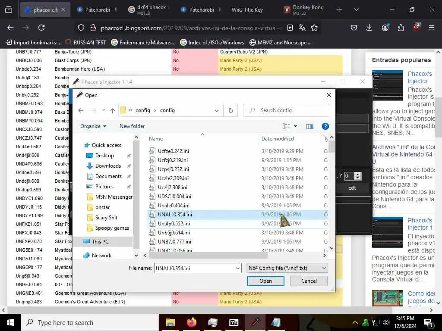Image resolution: width=442 pixels, height=331 pixels.
Task: Bookmark this page star icon
Action: click(x=314, y=28)
